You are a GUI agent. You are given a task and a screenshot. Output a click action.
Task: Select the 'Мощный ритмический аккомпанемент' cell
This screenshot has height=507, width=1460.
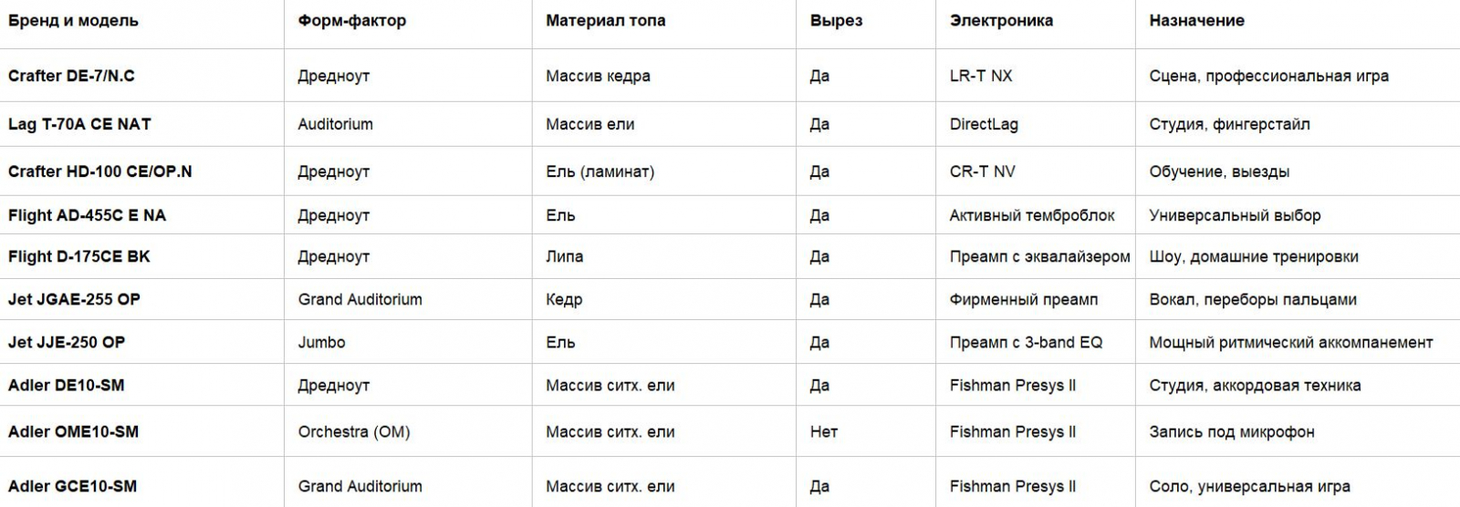coord(1290,342)
